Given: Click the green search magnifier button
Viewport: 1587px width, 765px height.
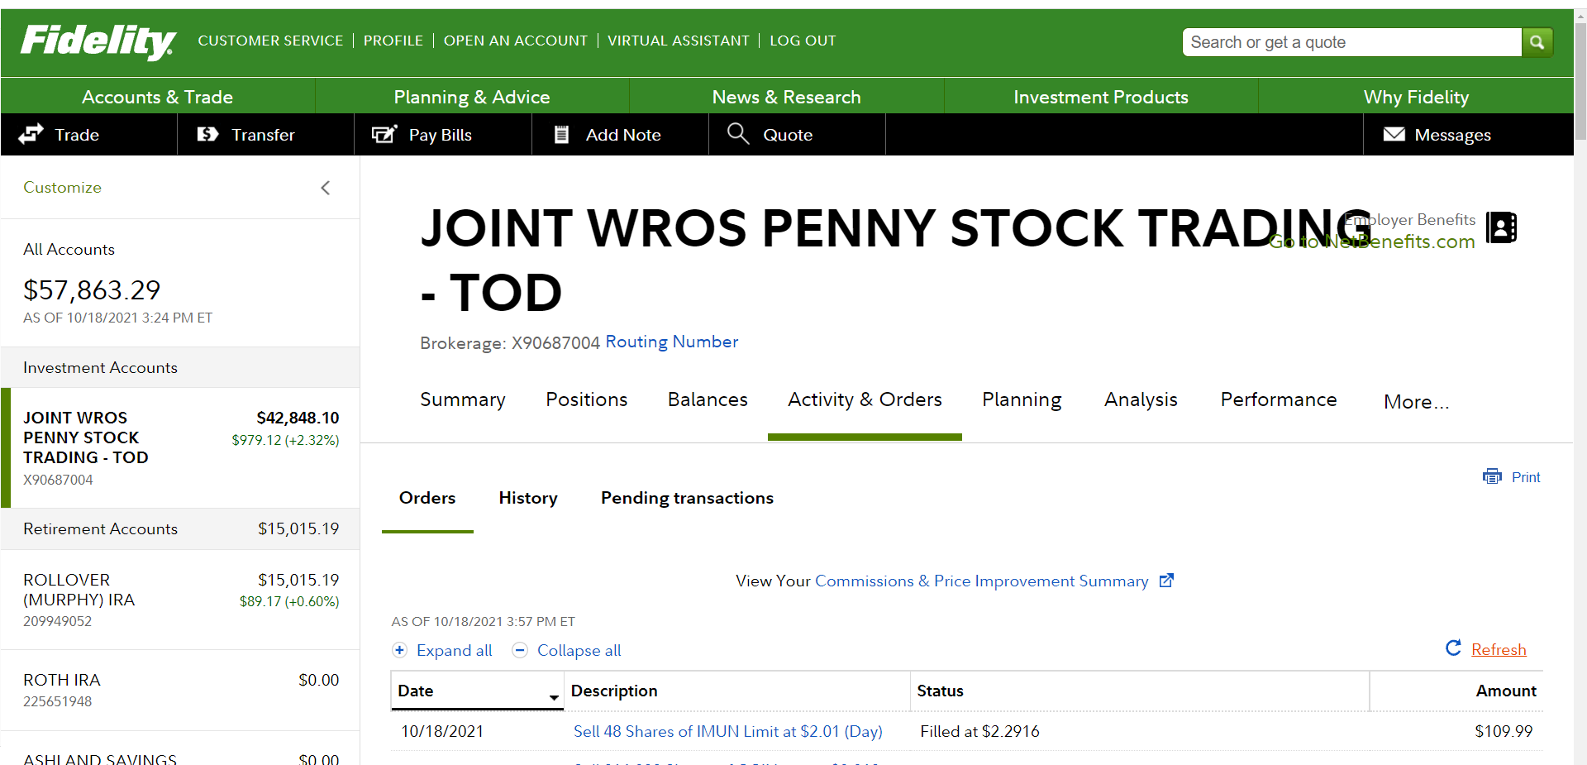Looking at the screenshot, I should [x=1537, y=42].
